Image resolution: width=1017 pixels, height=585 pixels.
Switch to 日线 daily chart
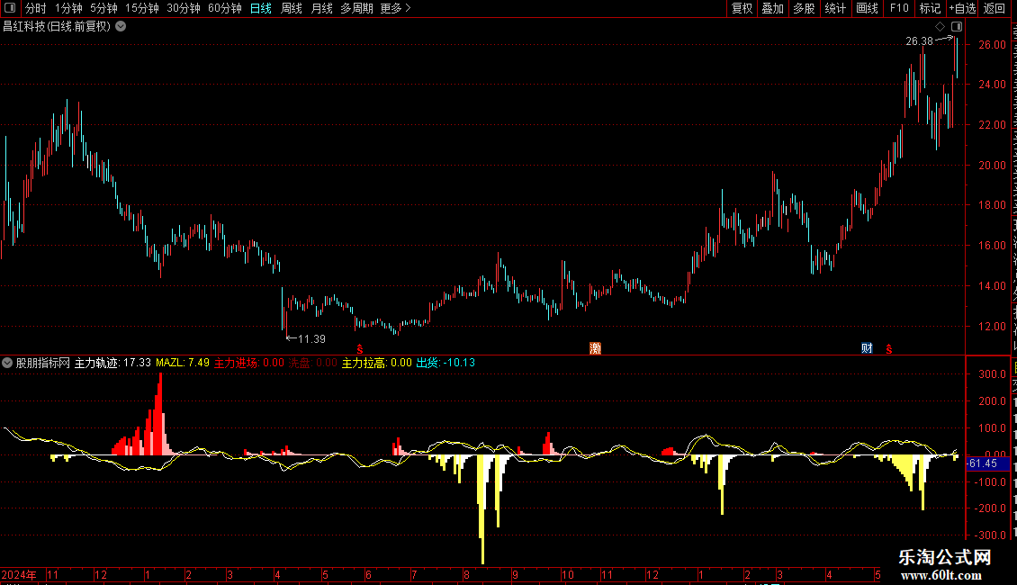pos(261,8)
